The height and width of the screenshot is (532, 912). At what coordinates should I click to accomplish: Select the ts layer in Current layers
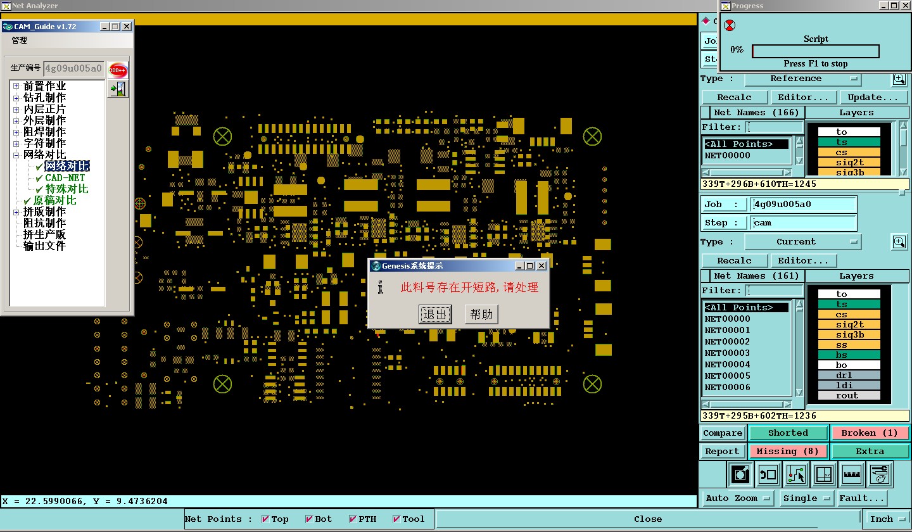pyautogui.click(x=849, y=305)
